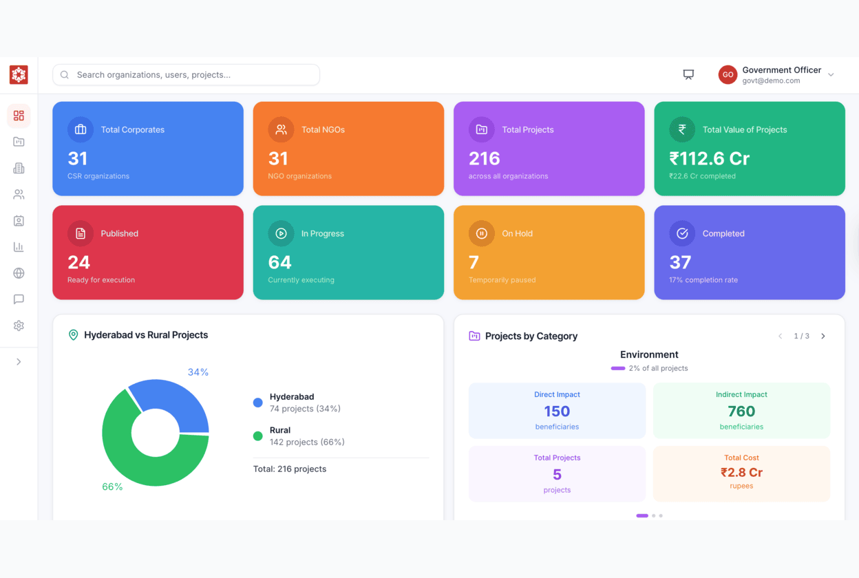Click the monitor icon in the top bar
This screenshot has width=859, height=578.
click(x=688, y=74)
